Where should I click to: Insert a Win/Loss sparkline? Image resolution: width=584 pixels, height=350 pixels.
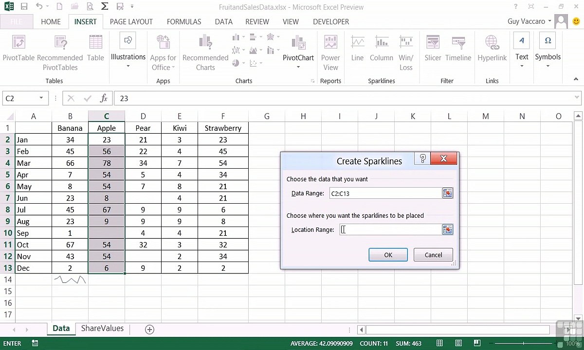click(x=406, y=53)
